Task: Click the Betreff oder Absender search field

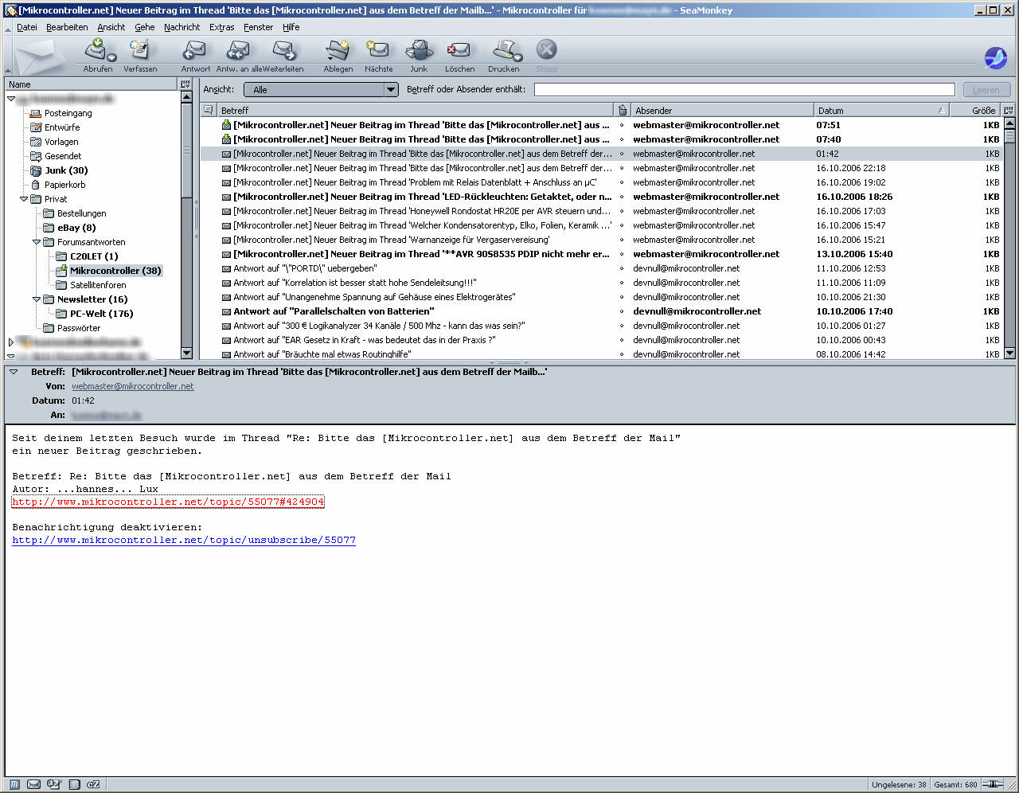Action: tap(744, 89)
